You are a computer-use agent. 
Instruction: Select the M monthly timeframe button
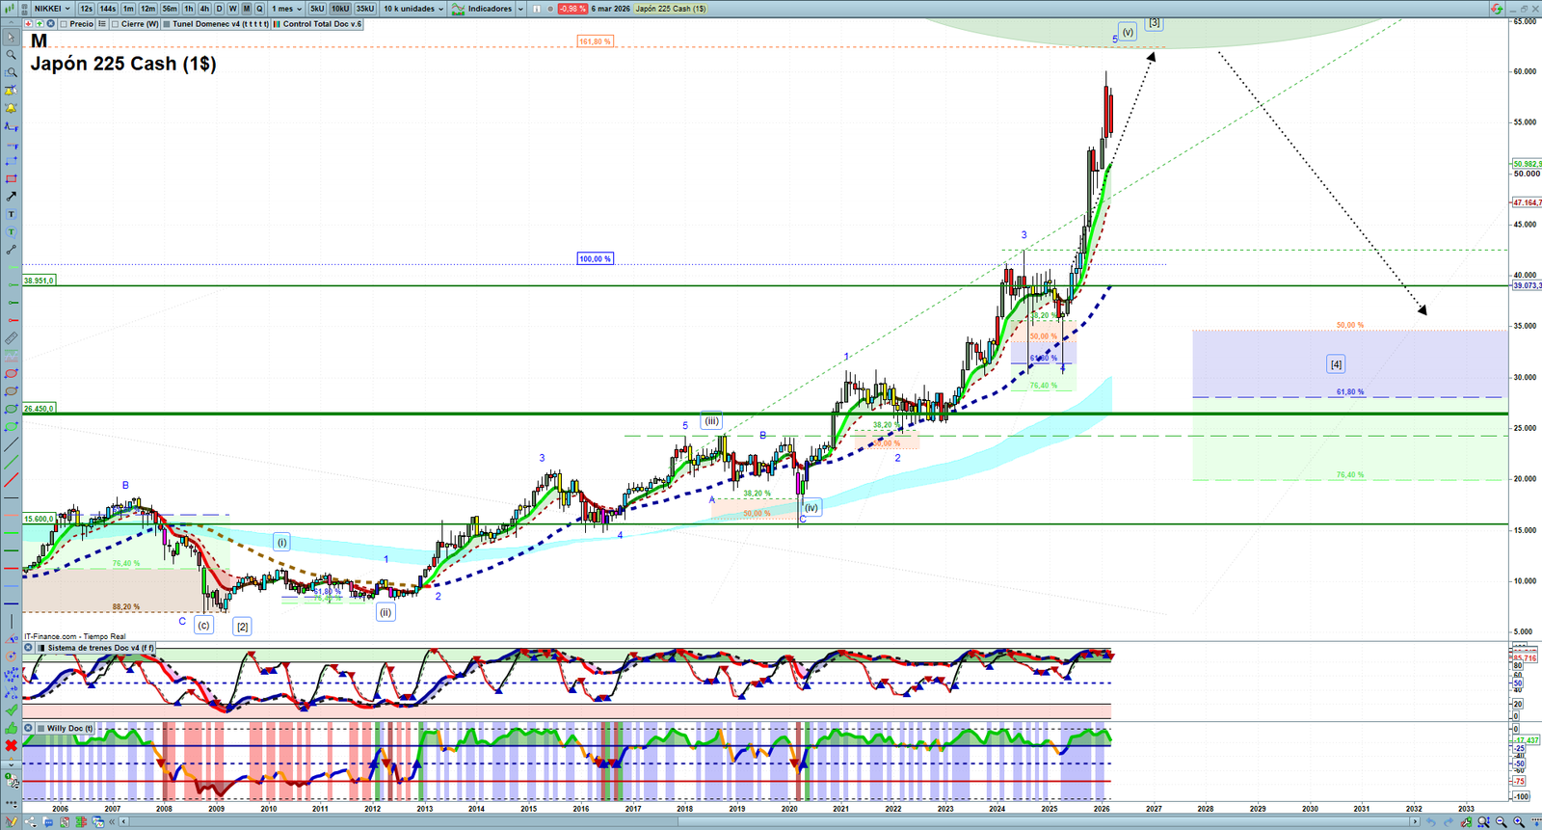(247, 9)
